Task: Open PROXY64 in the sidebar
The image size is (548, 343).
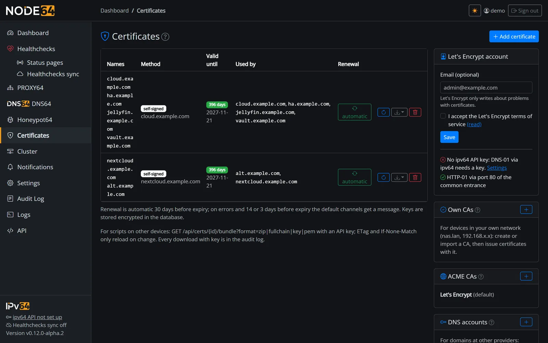Action: click(46, 88)
